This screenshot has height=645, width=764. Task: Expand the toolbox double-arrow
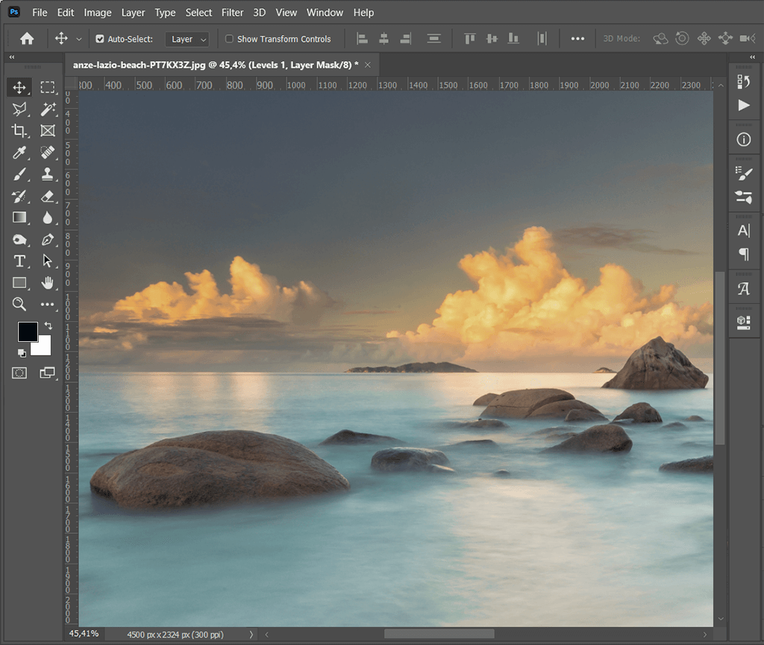[12, 57]
